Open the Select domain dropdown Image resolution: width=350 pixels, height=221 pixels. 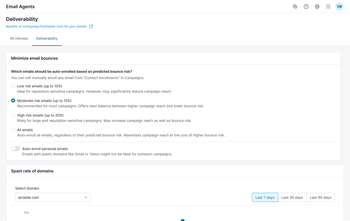coord(53,197)
